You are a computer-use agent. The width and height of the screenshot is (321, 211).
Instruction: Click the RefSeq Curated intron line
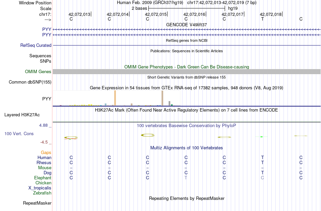coord(187,46)
